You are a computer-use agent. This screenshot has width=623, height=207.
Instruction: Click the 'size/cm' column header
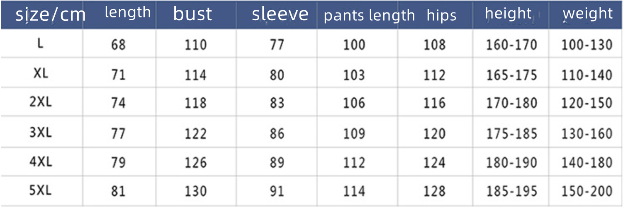(50, 15)
